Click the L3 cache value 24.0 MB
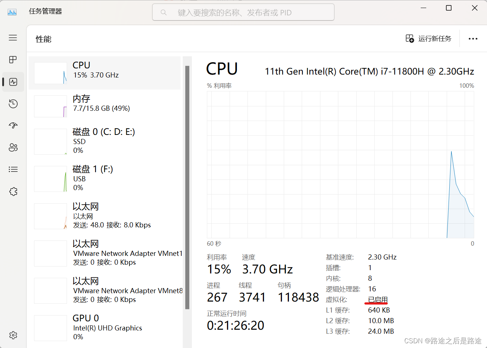Image resolution: width=487 pixels, height=348 pixels. [x=381, y=331]
